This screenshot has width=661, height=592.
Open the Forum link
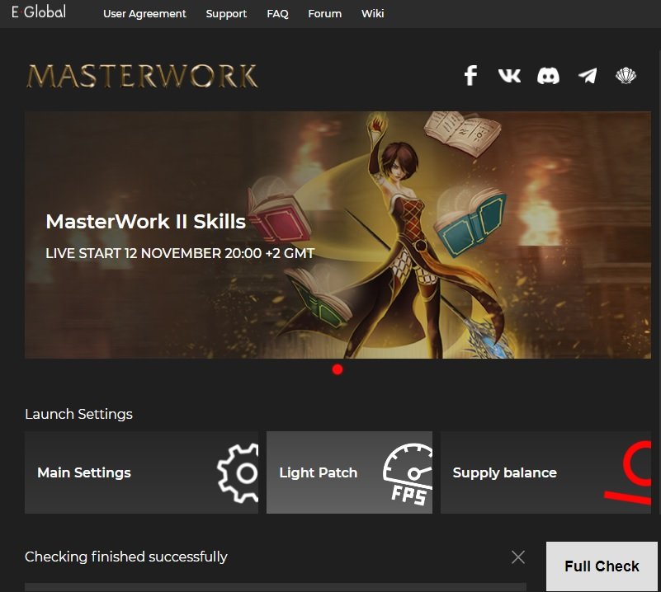point(324,13)
